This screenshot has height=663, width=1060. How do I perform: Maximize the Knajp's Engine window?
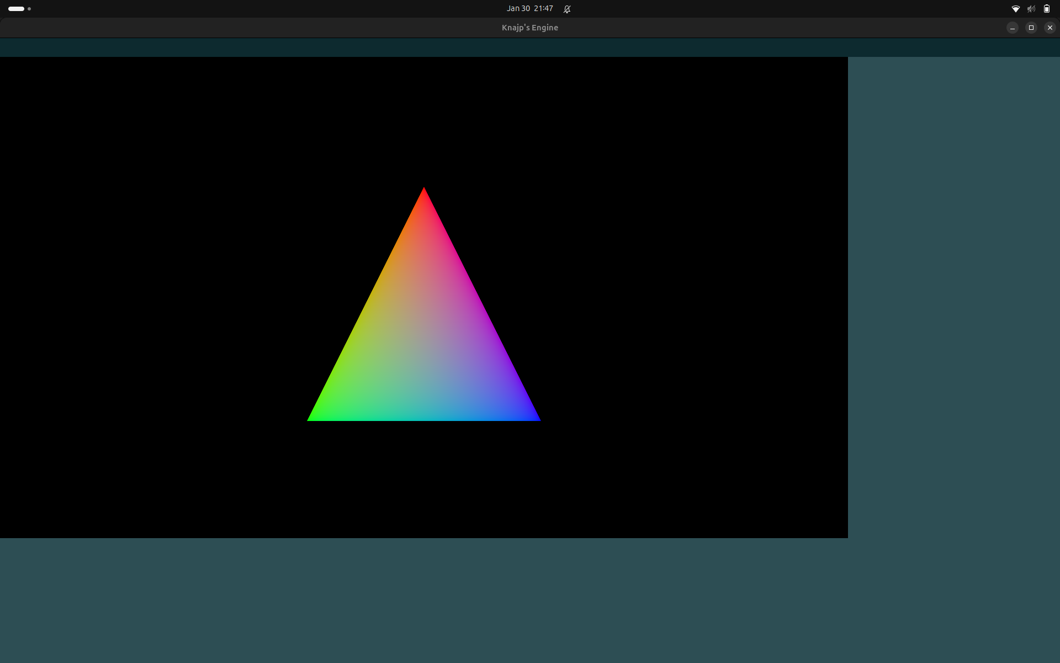tap(1031, 28)
